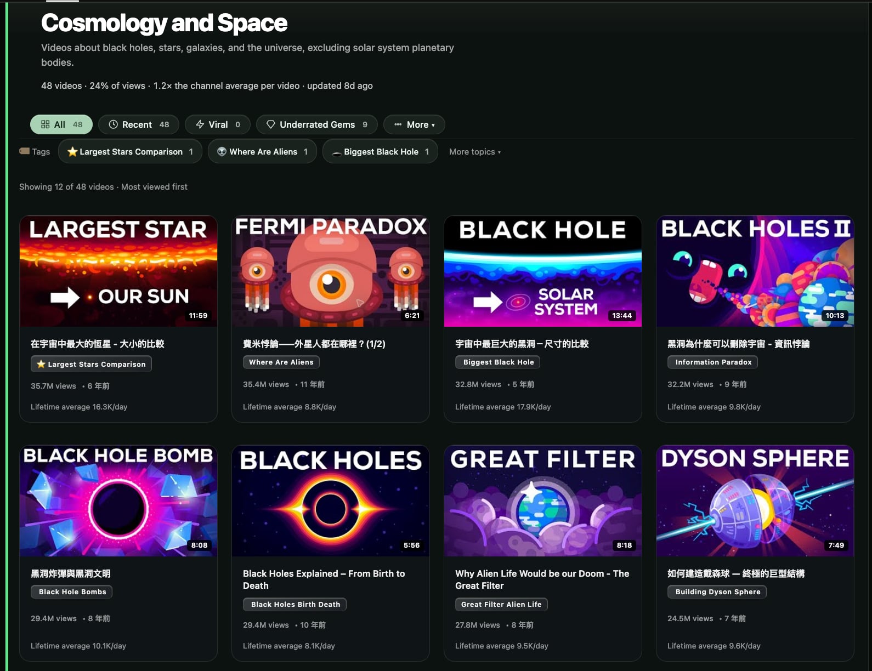Click the Black Hole Bombs tag

(72, 592)
